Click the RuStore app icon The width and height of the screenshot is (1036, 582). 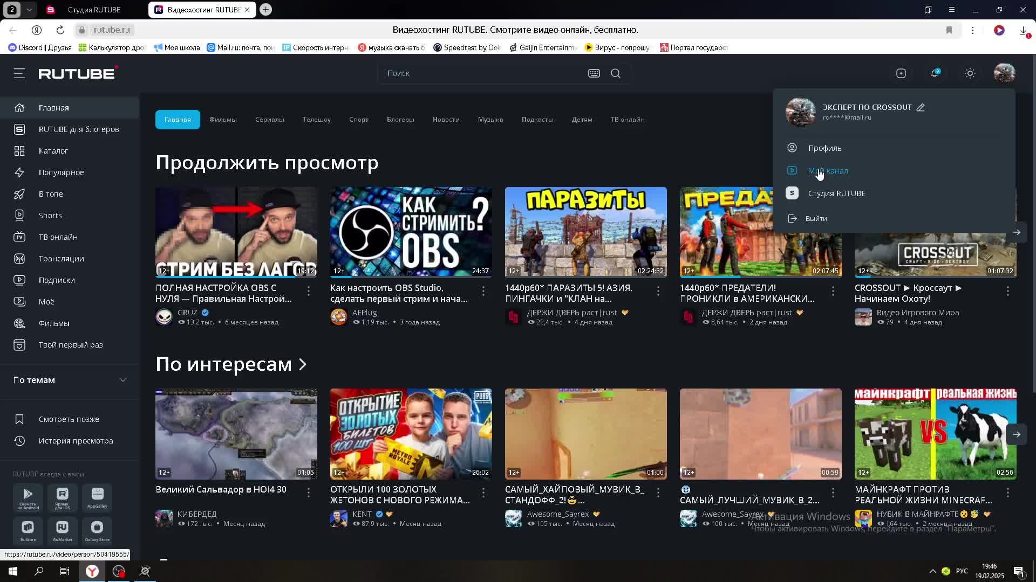click(x=28, y=531)
